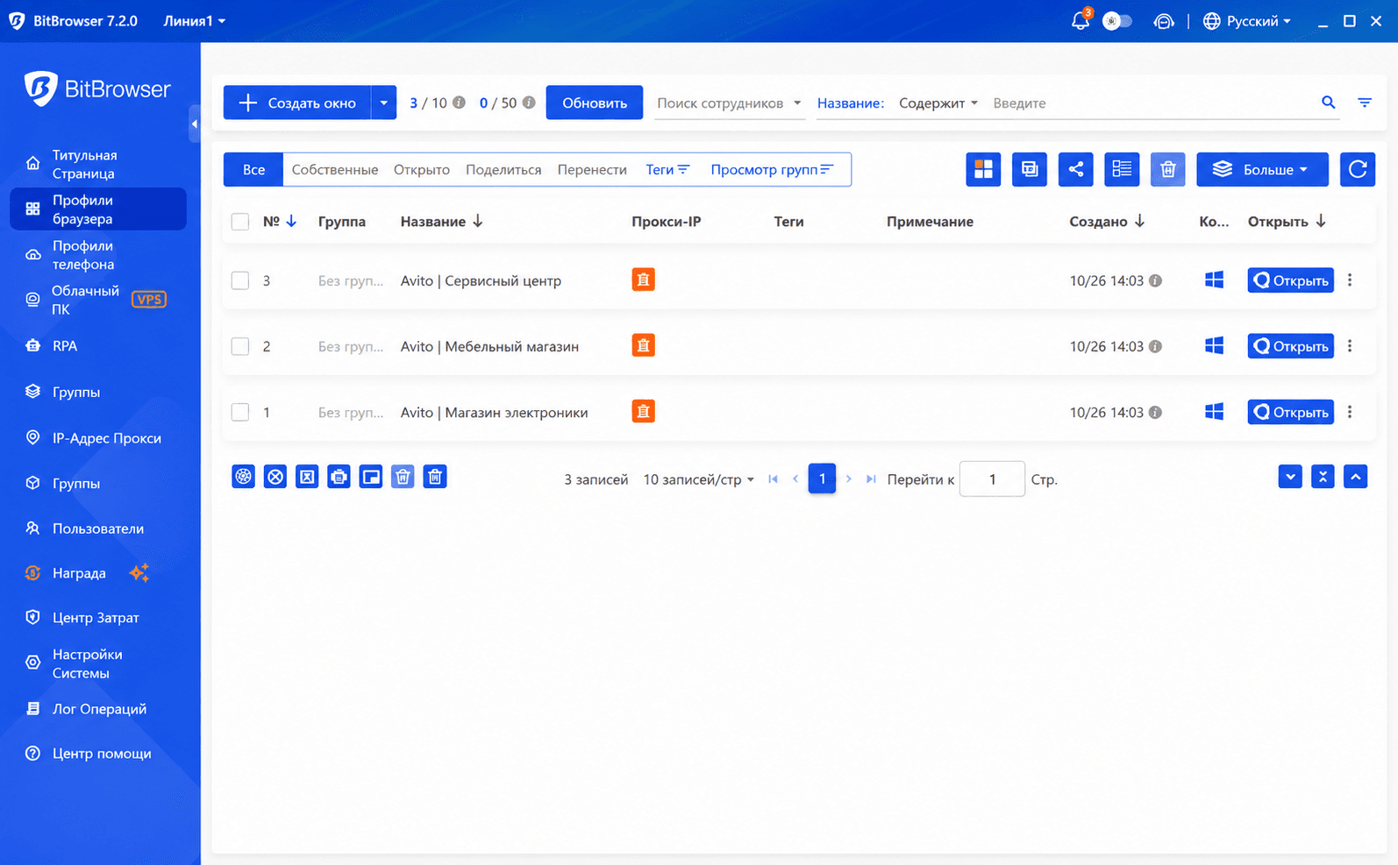Click the customer support headset icon
Viewport: 1398px width, 865px height.
(1163, 21)
